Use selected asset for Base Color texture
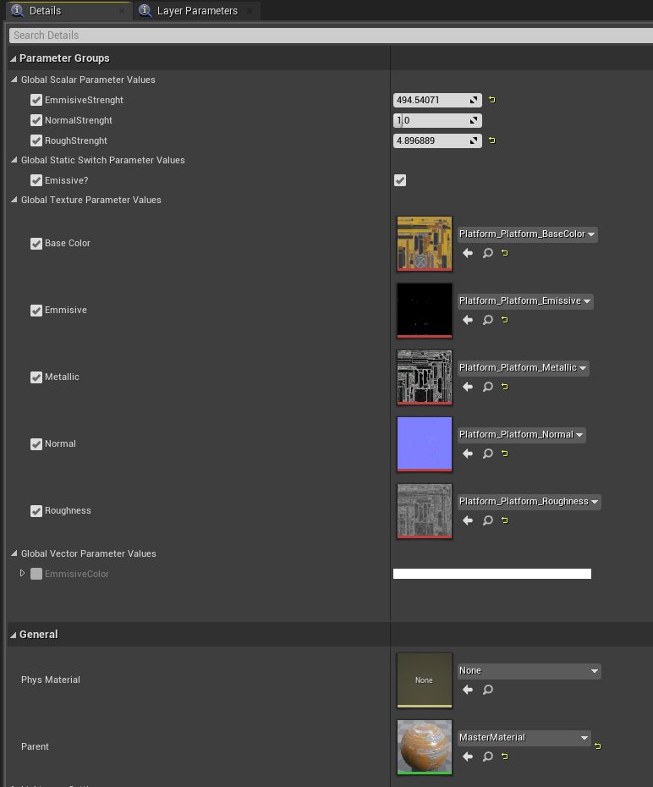This screenshot has height=787, width=653. click(468, 253)
